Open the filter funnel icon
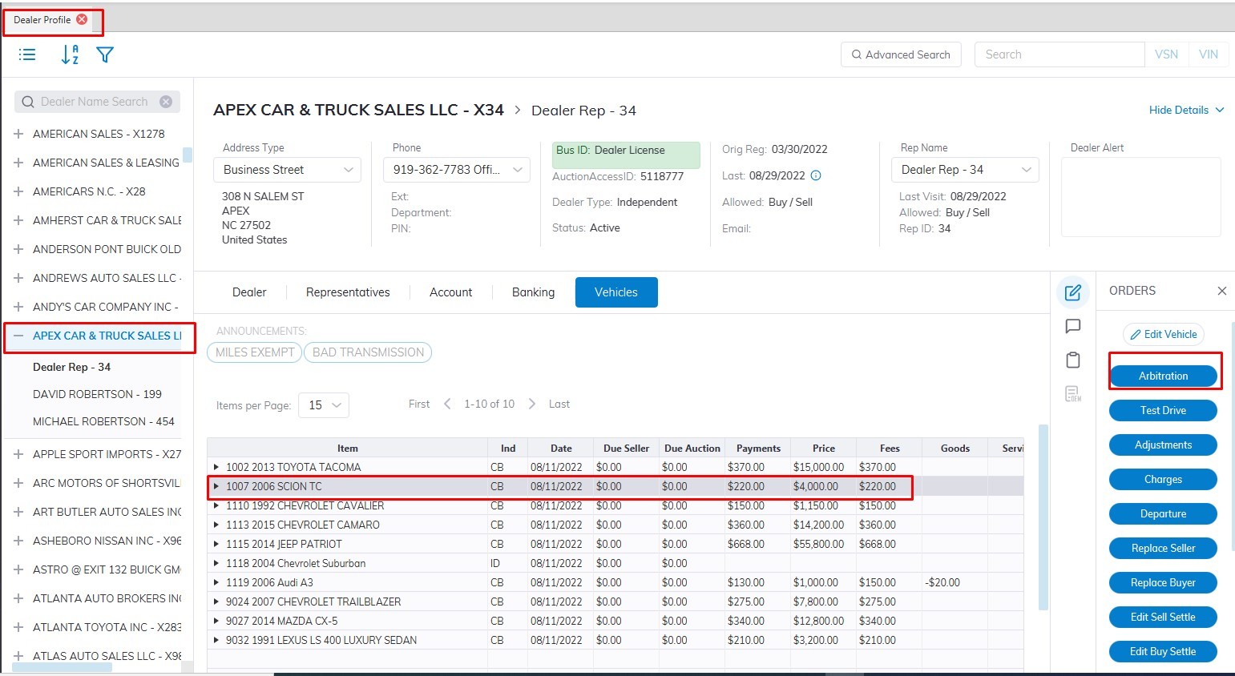This screenshot has width=1235, height=676. (105, 54)
